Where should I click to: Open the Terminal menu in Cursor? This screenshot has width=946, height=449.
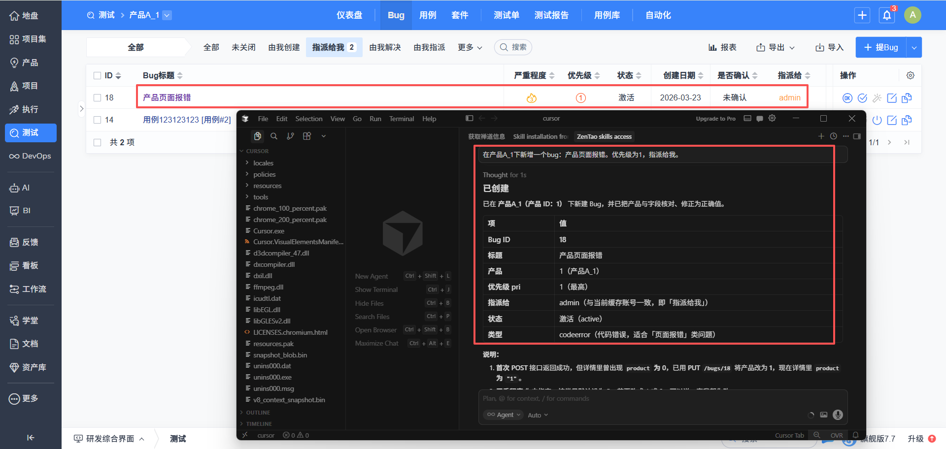click(x=402, y=119)
